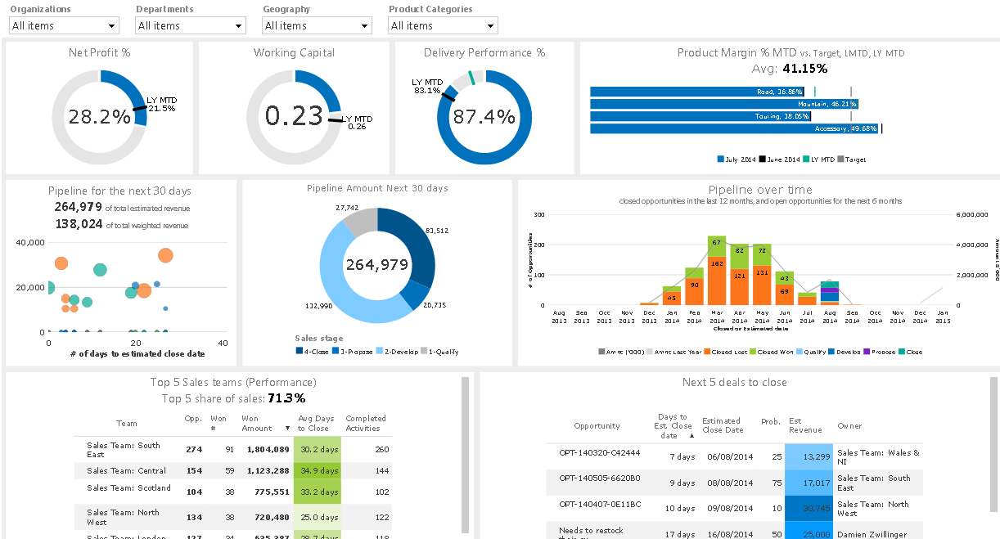Toggle the LY MTD legend entry under Product Margin
Screen dimensions: 1000x539
(x=819, y=159)
